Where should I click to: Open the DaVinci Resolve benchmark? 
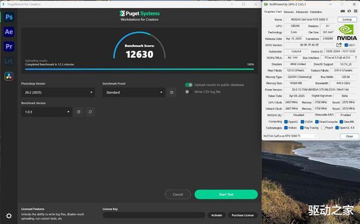coord(9,76)
